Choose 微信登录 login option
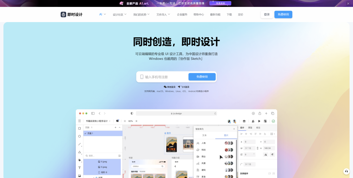Image resolution: width=353 pixels, height=178 pixels. point(170,87)
